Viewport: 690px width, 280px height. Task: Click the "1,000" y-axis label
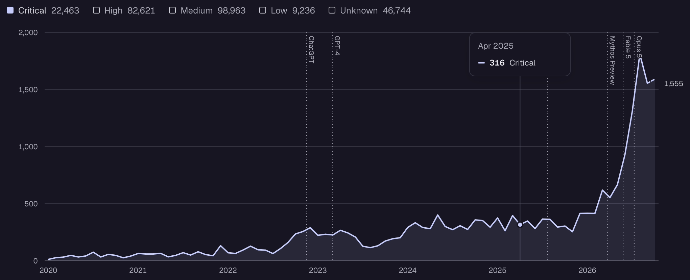28,147
